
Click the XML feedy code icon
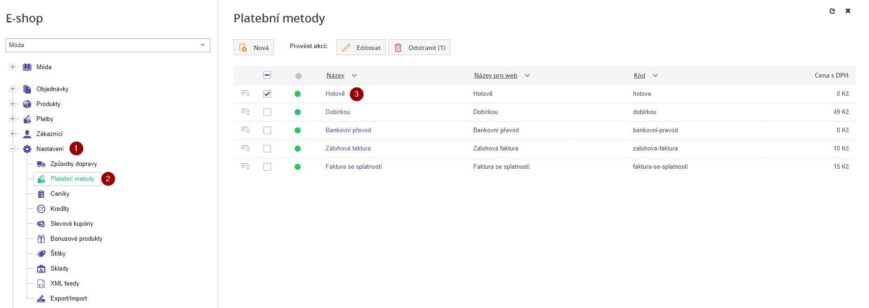coord(41,284)
